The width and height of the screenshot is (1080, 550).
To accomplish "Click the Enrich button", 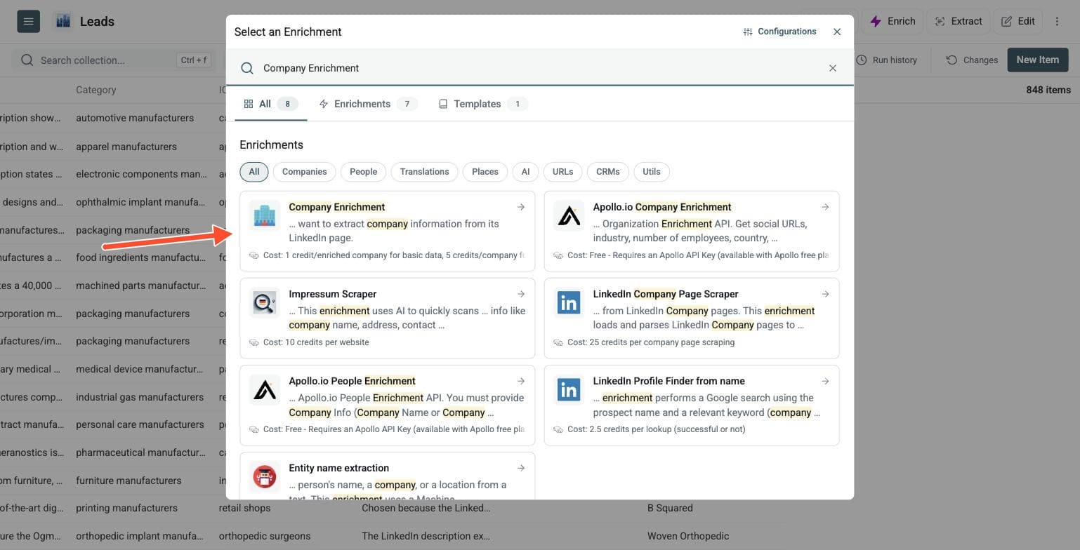I will (893, 21).
